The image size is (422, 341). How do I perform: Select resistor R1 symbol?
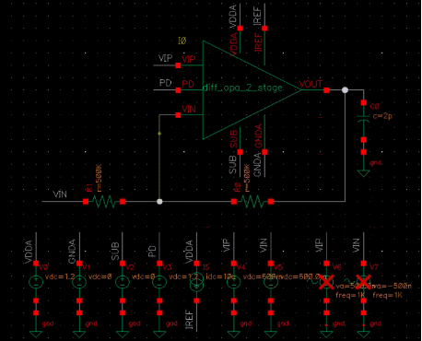(x=104, y=202)
